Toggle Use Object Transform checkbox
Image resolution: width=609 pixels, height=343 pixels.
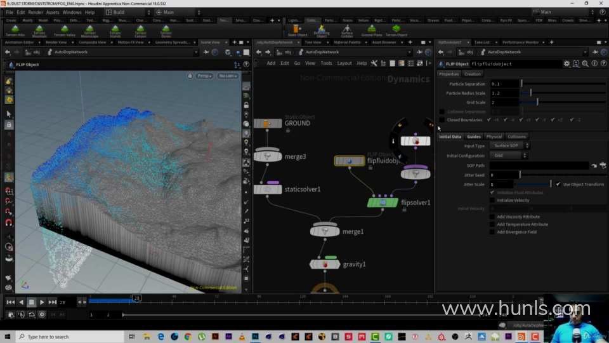click(x=558, y=184)
